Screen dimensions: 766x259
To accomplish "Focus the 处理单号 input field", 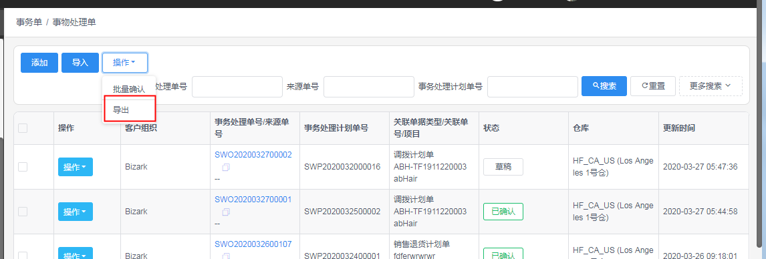I will click(237, 86).
